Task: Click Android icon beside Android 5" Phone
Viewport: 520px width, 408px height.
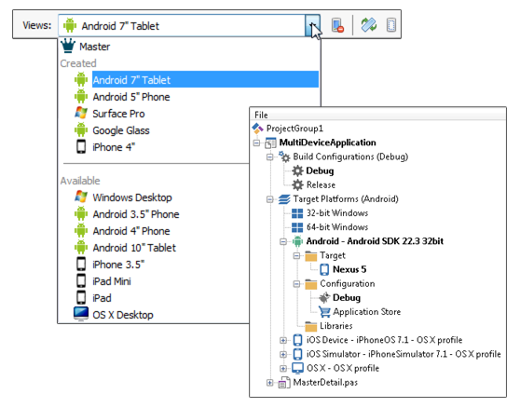Action: (x=81, y=97)
